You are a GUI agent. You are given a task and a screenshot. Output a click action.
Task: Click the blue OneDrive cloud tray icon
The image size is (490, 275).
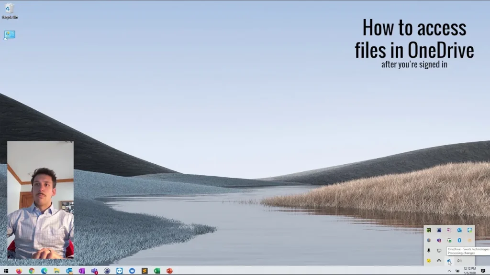point(449,261)
